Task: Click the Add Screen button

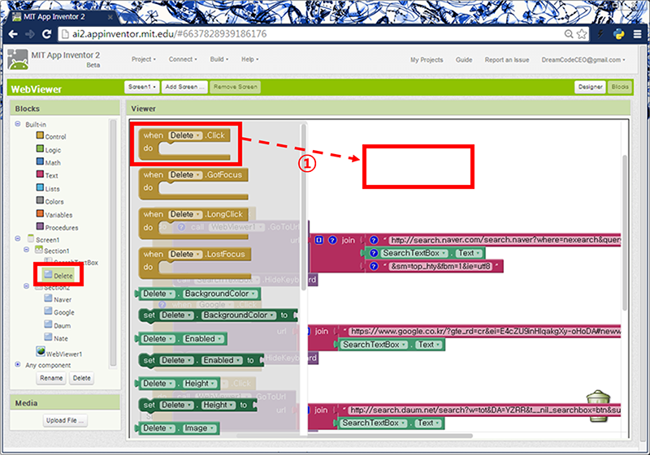Action: [x=184, y=87]
